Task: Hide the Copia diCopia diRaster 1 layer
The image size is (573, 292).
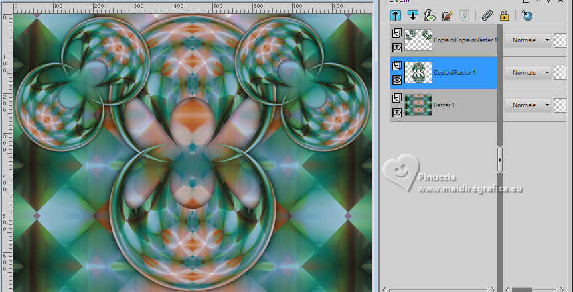Action: (397, 48)
